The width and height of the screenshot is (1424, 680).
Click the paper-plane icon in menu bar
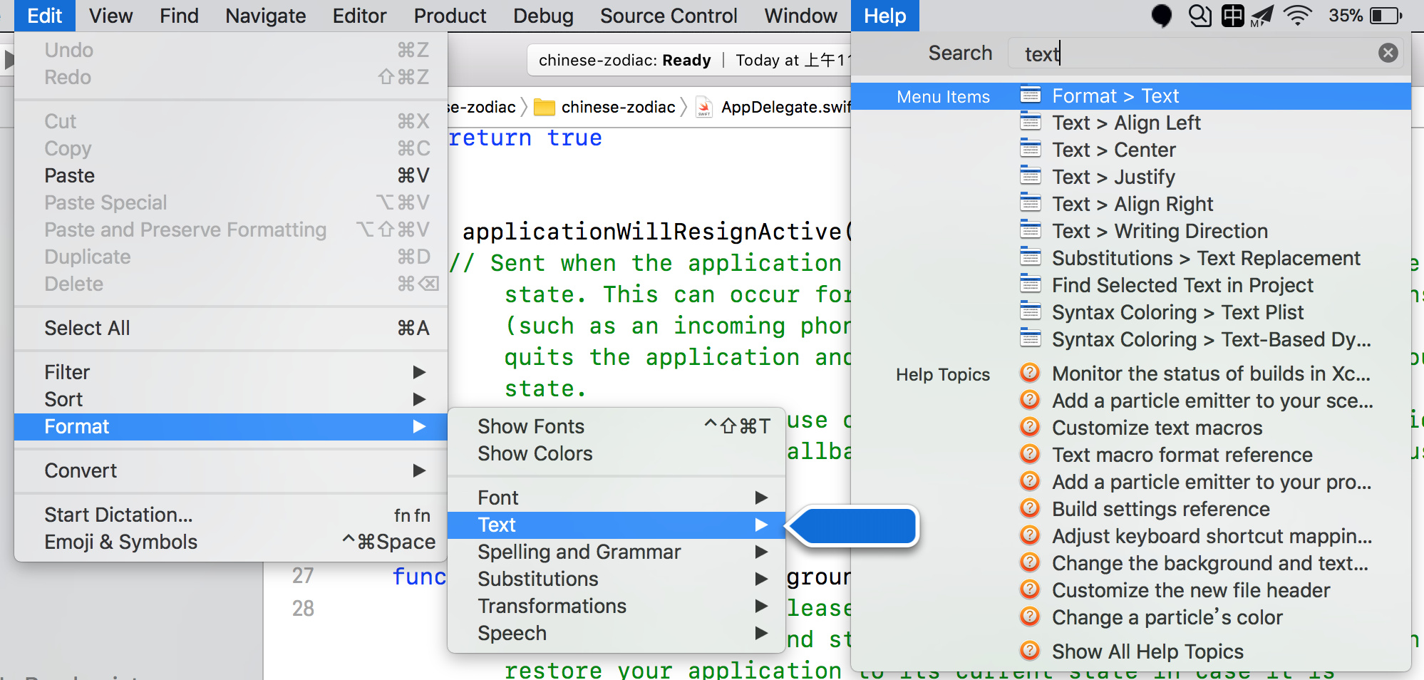[1262, 16]
